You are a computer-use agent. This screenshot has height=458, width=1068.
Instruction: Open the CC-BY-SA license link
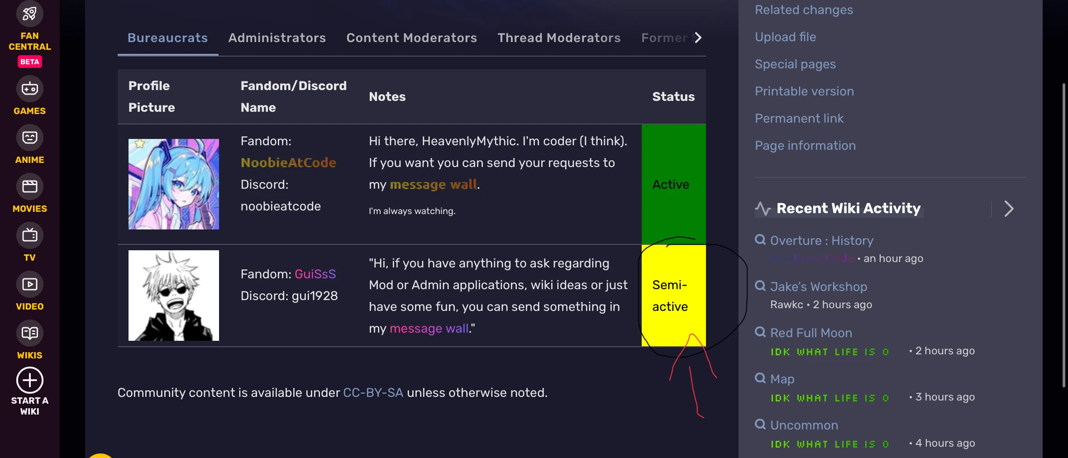coord(373,393)
